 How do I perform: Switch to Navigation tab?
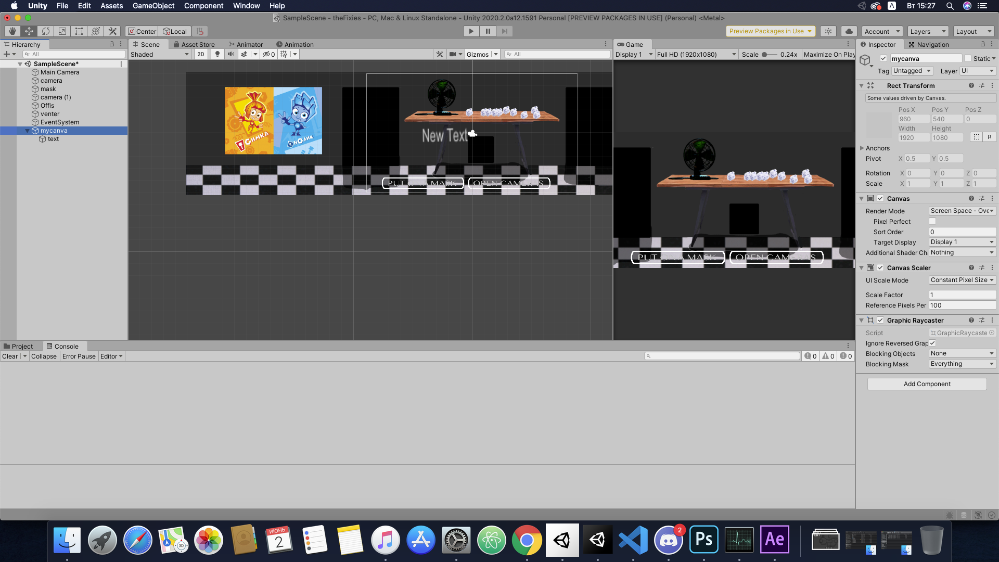928,44
